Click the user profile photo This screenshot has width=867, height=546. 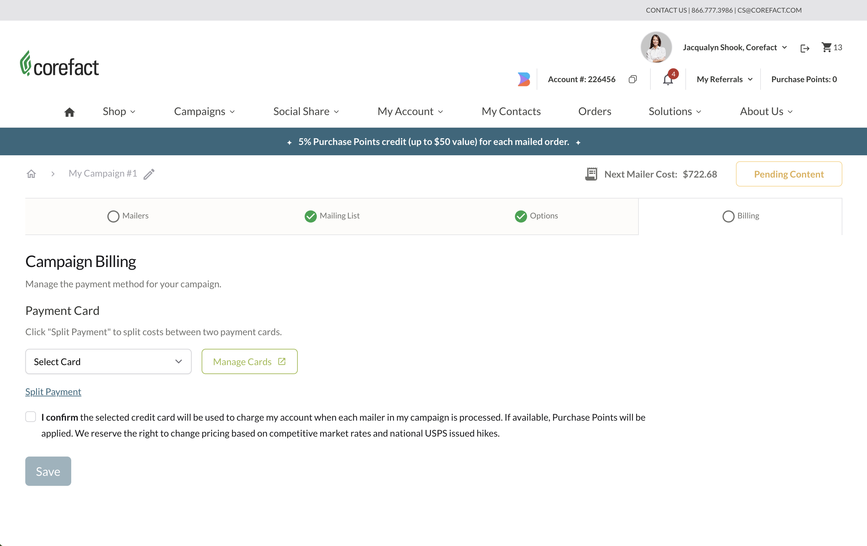(656, 47)
